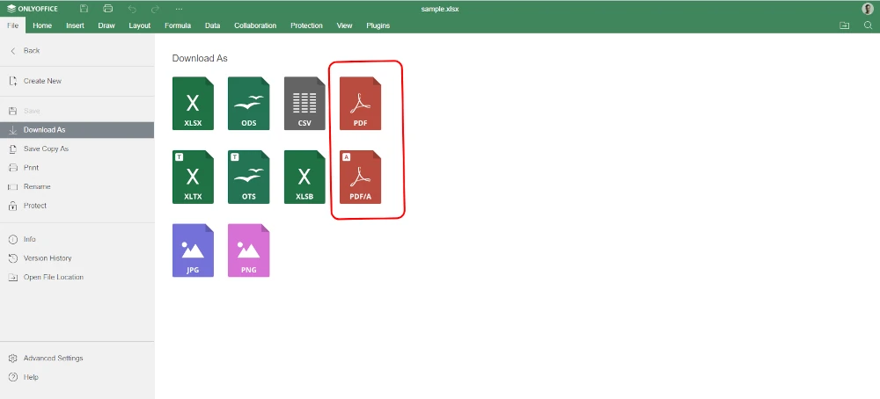Screen dimensions: 880x399
Task: Click the quick print icon in title bar
Action: 108,9
